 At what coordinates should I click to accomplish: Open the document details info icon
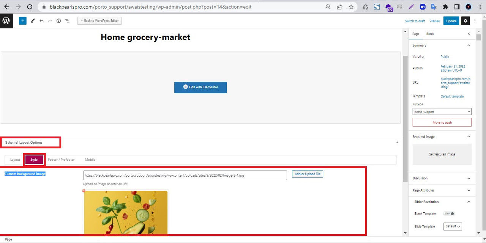58,21
